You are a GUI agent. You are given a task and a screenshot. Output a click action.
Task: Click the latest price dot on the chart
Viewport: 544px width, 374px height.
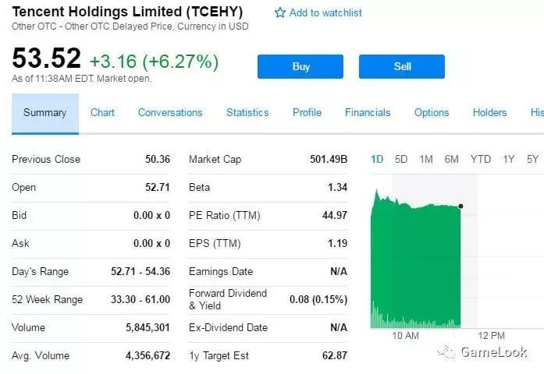(x=461, y=206)
